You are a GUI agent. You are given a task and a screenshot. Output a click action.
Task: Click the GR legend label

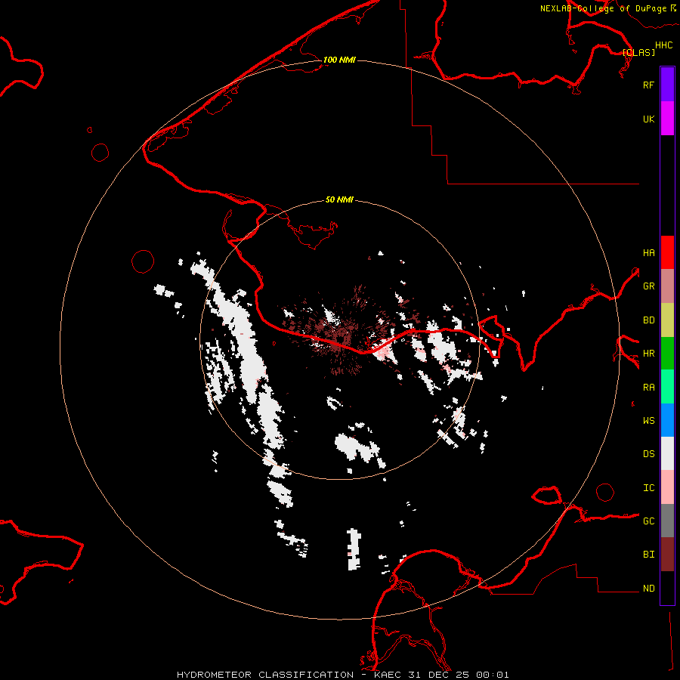click(x=648, y=286)
